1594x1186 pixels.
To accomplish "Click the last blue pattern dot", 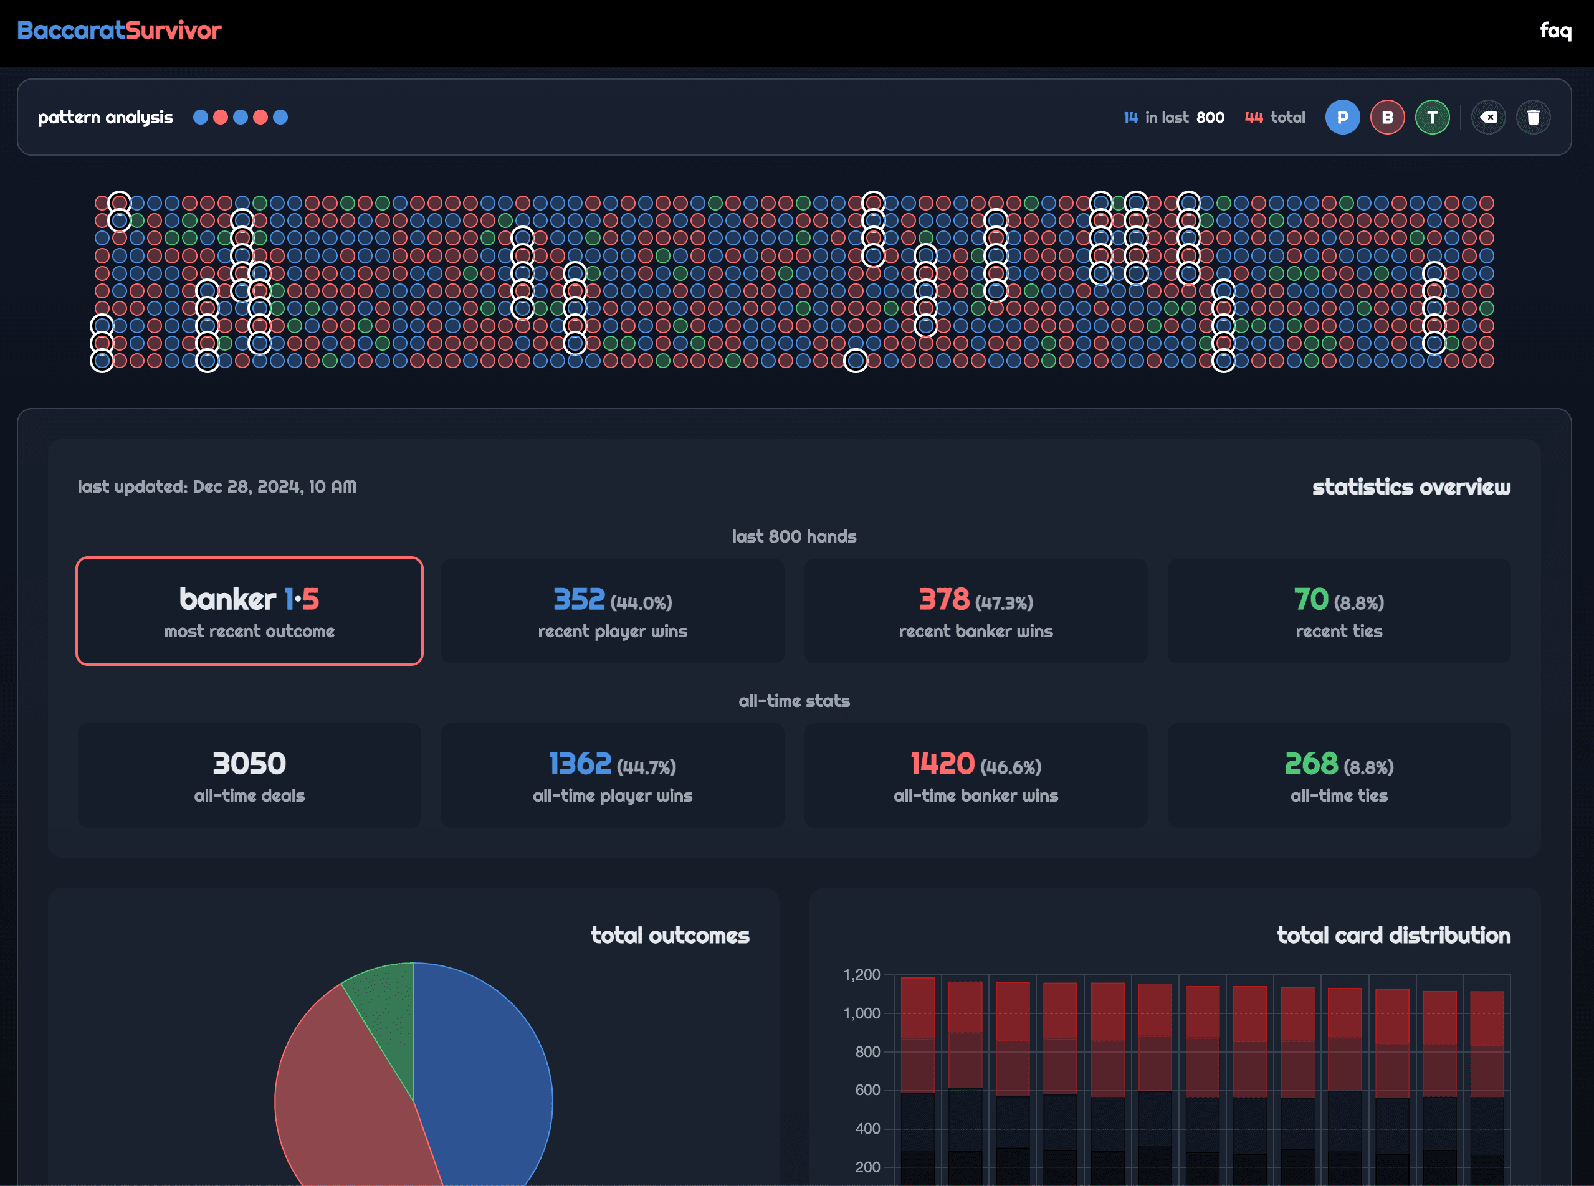I will (x=280, y=117).
